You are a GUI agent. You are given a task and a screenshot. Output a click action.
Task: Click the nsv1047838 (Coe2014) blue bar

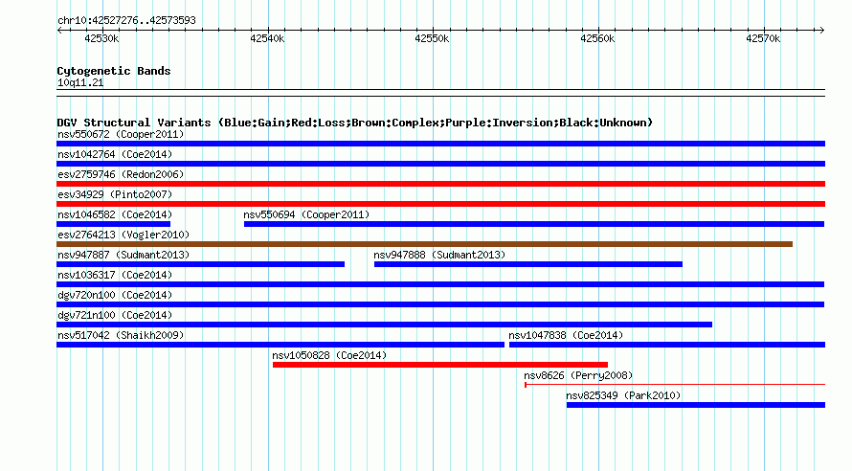[666, 345]
